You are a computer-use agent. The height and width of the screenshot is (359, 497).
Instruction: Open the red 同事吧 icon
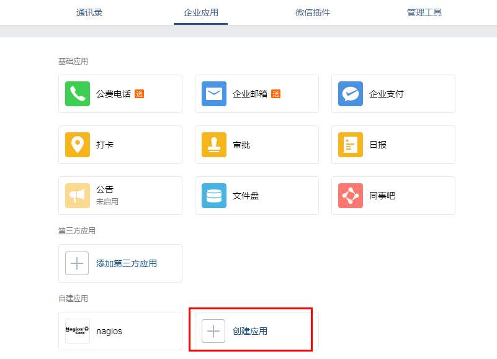350,196
